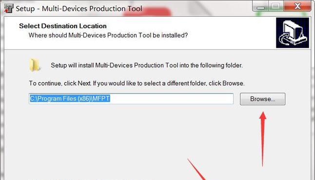Maximize the Setup window
Viewport: 315px width, 180px height.
[x=276, y=6]
